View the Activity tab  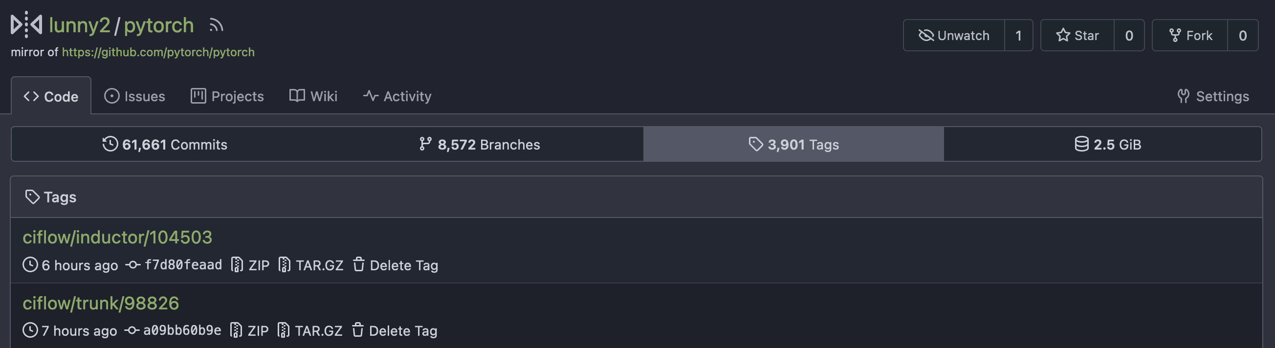(x=397, y=96)
